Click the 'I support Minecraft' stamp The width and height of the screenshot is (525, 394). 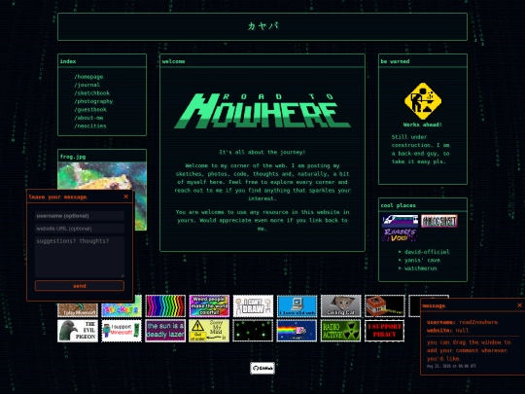(122, 331)
